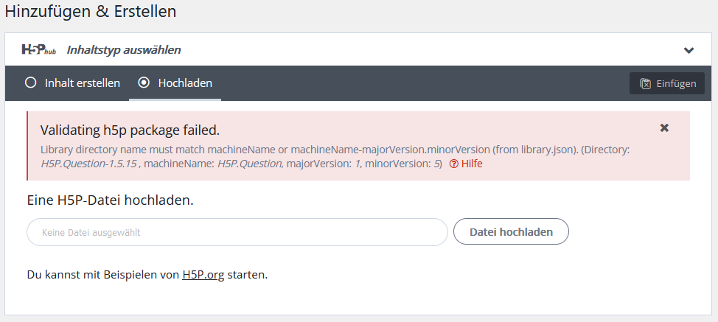Click the Library directory name error description
This screenshot has height=322, width=718.
click(x=335, y=157)
